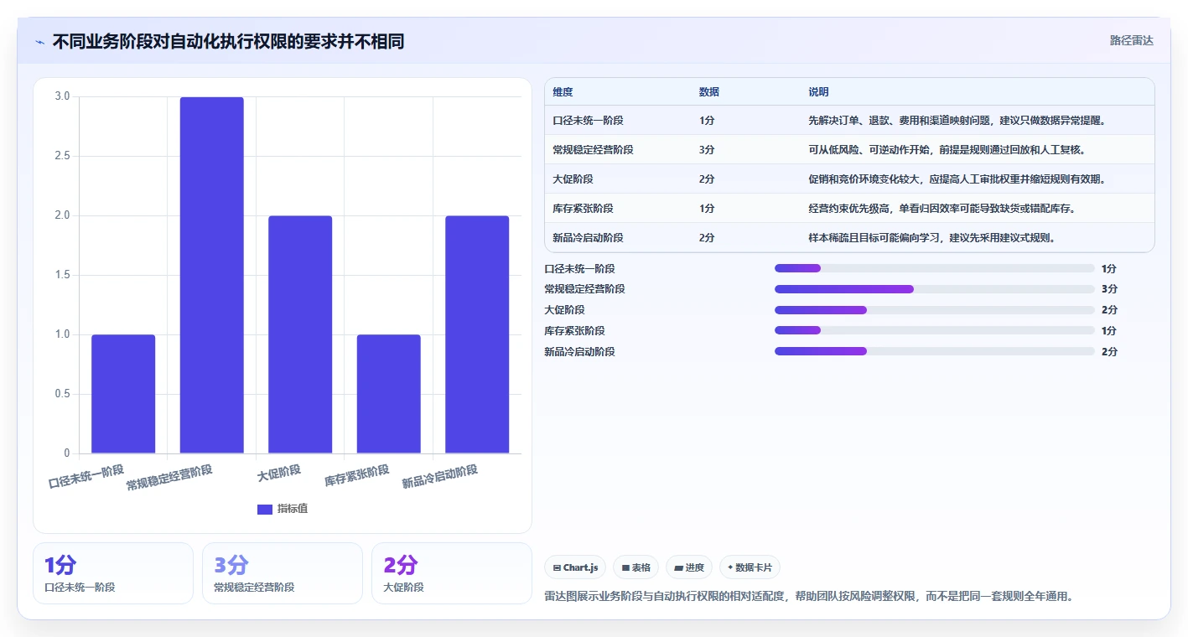
Task: Click the lightning icon beside the title
Action: click(39, 42)
